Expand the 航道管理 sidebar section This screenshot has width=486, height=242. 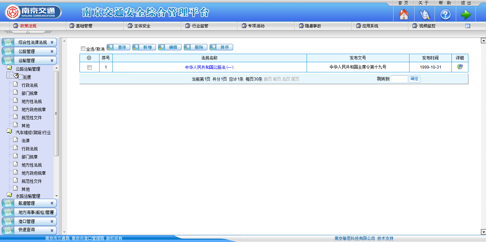click(29, 203)
